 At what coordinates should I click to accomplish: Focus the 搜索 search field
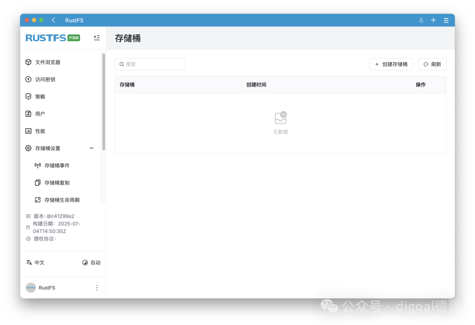click(150, 64)
